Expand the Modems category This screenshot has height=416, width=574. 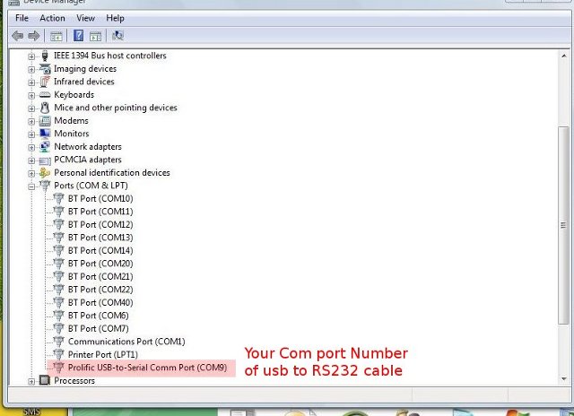click(32, 121)
